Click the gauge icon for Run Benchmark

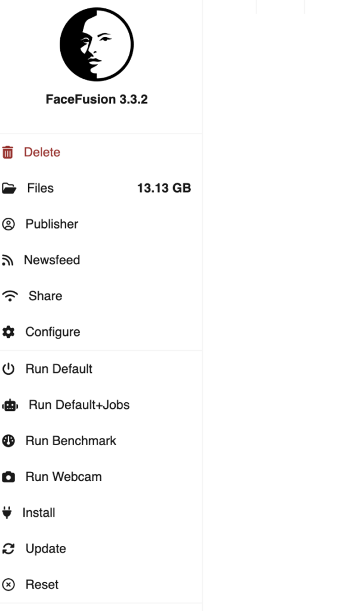click(8, 441)
